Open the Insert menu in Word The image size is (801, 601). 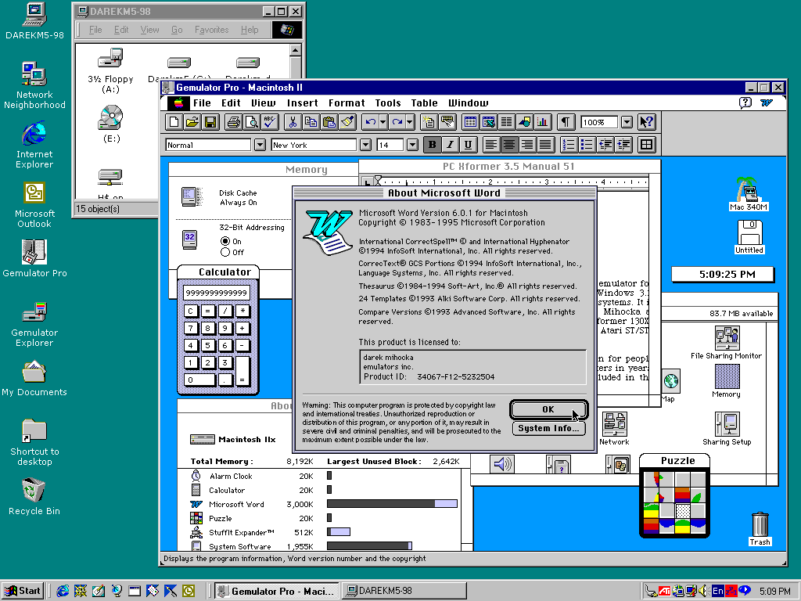[303, 103]
